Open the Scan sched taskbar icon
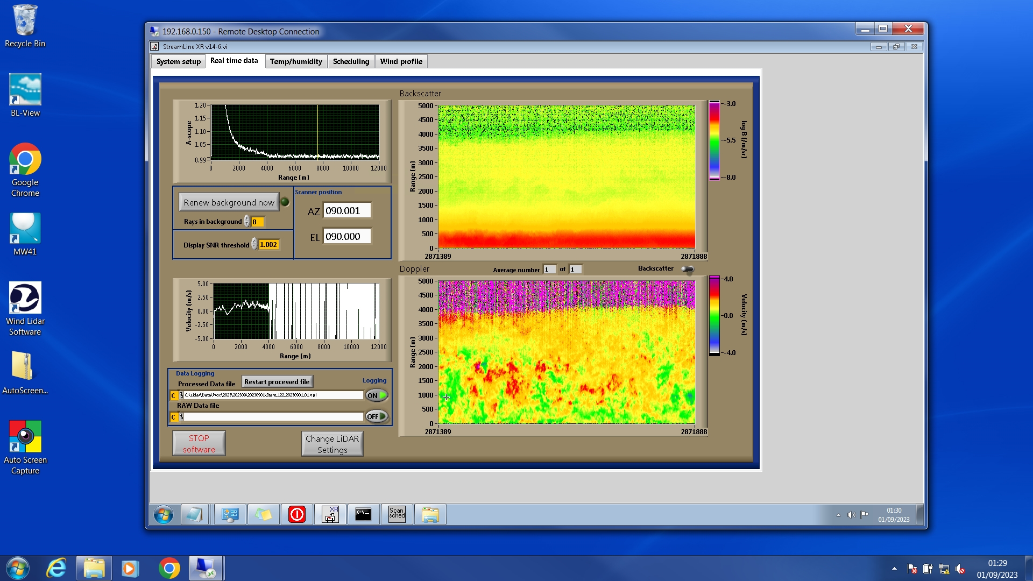This screenshot has height=581, width=1033. click(397, 514)
